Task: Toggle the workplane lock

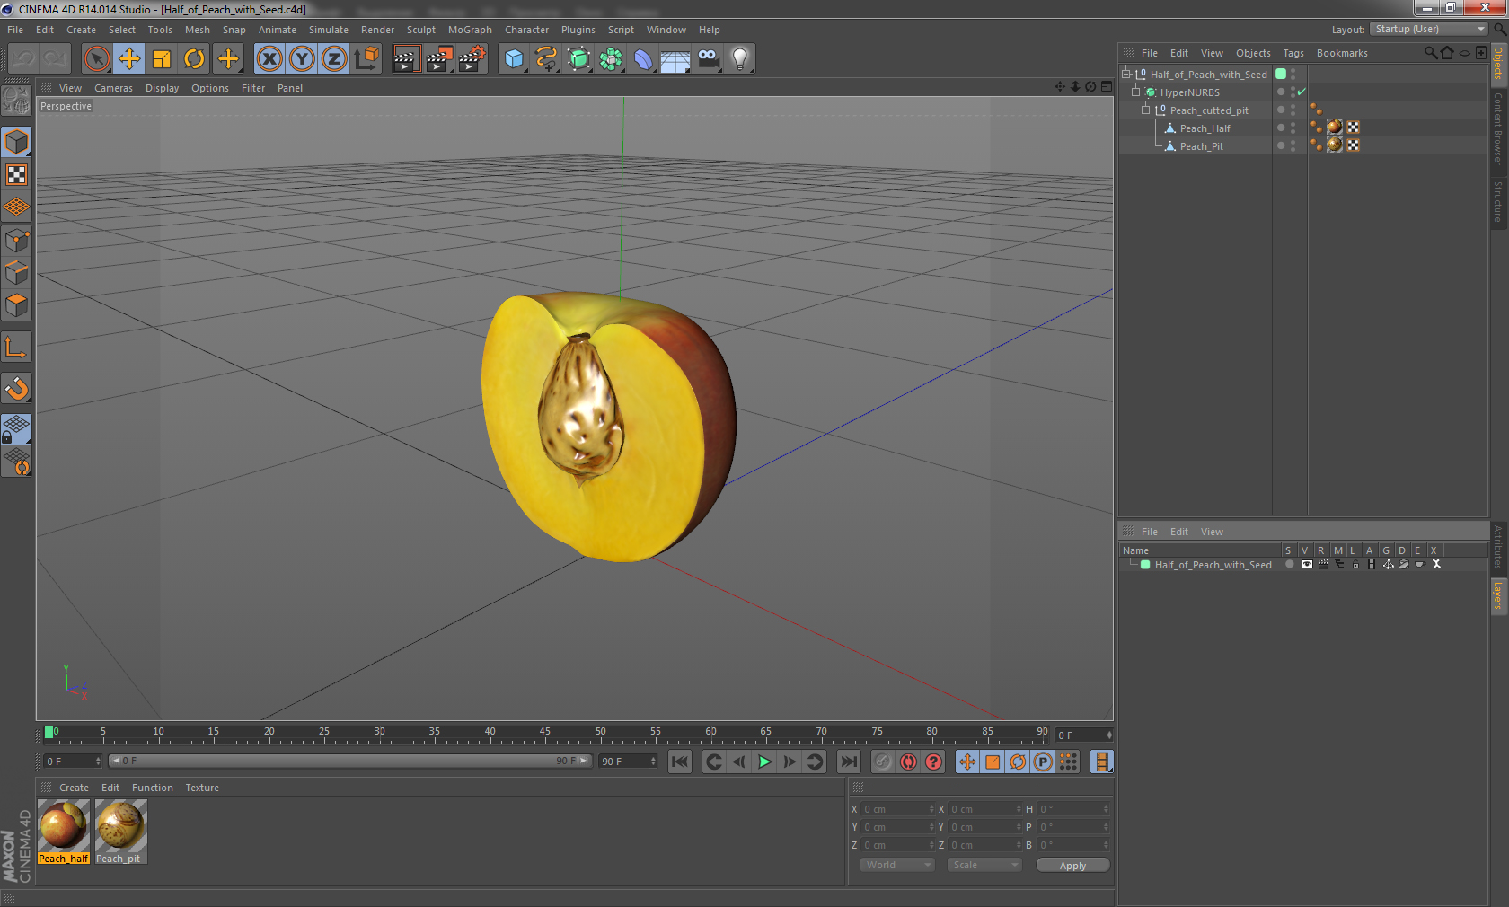Action: pos(16,429)
